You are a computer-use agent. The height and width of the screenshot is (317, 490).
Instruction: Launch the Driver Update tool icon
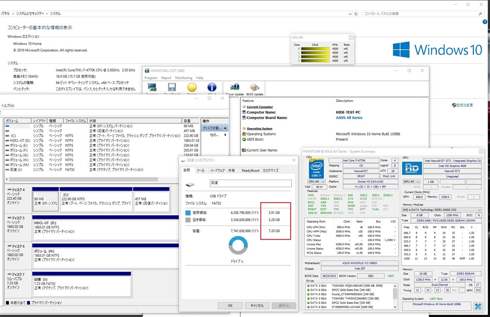(x=234, y=88)
